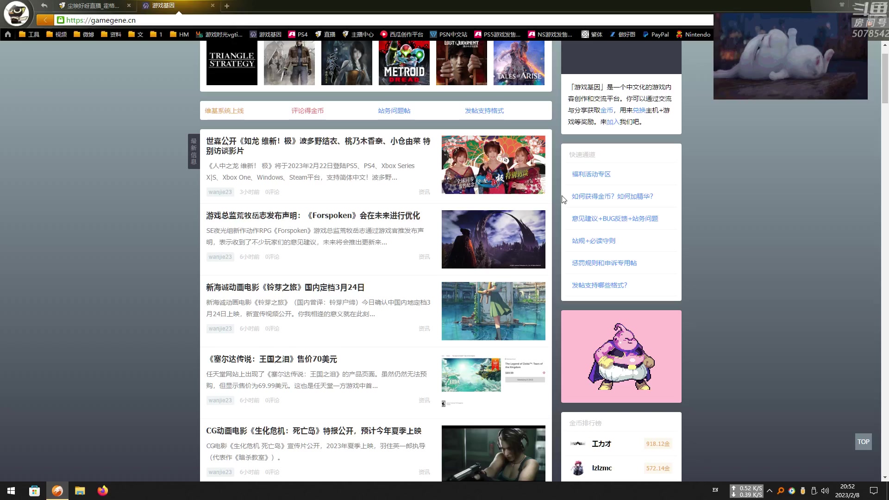
Task: Open File Explorer from taskbar
Action: (x=80, y=491)
